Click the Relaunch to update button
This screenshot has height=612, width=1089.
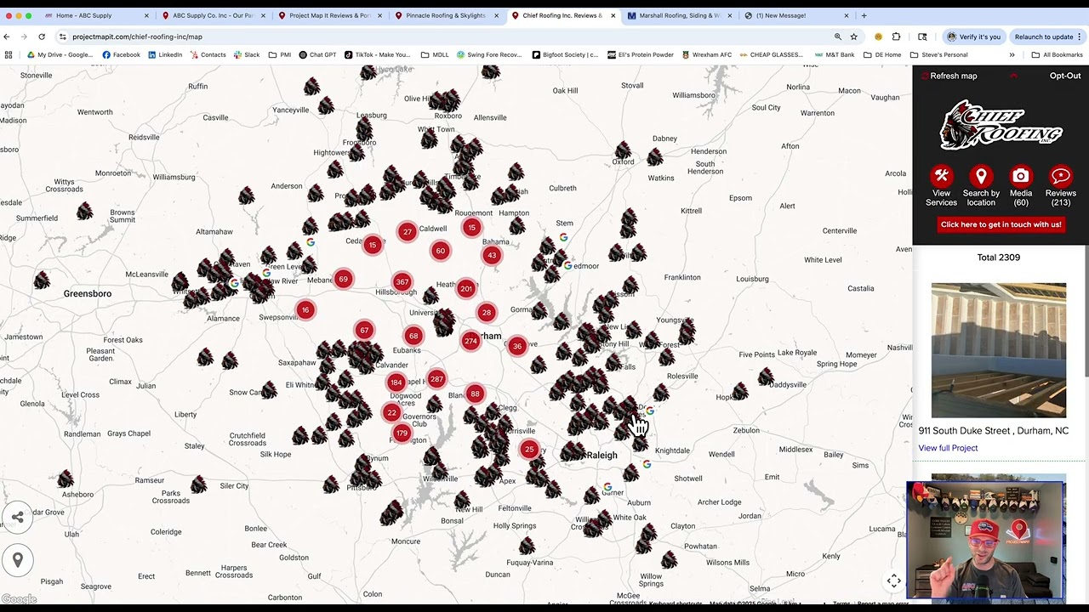(1048, 37)
